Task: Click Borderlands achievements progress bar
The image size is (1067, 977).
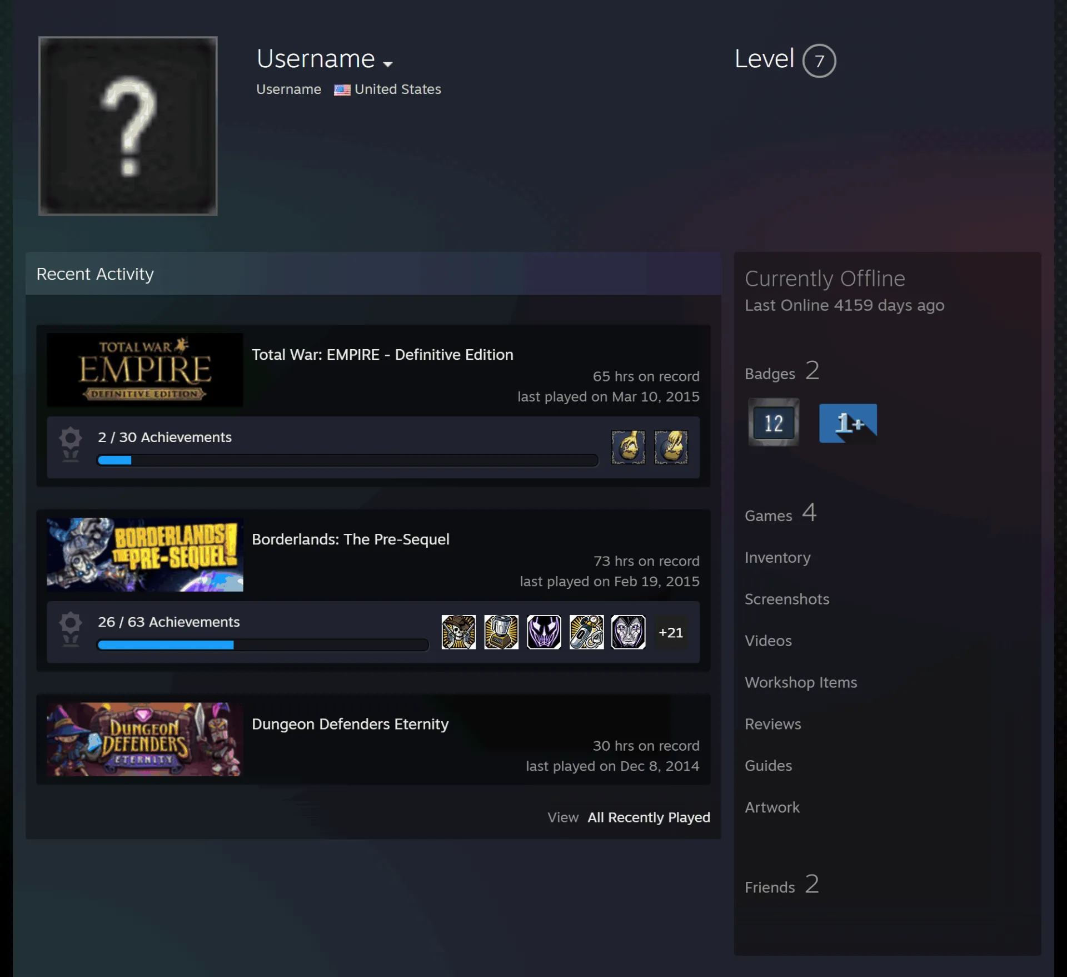Action: pos(263,645)
